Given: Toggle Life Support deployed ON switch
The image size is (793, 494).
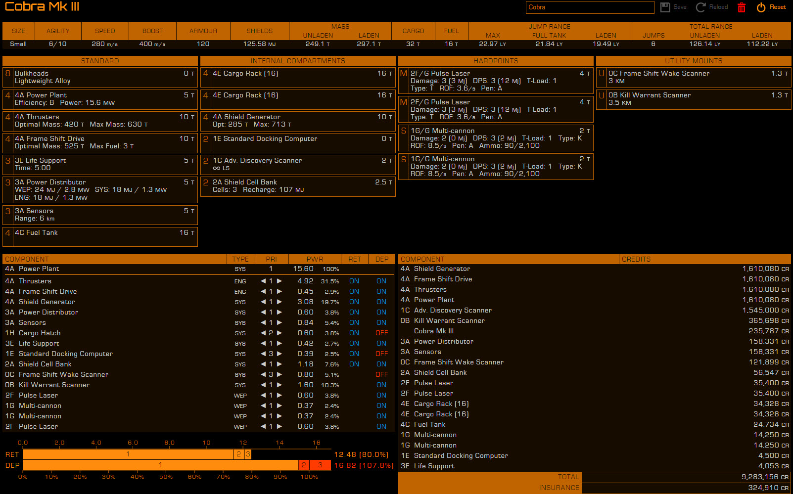Looking at the screenshot, I should point(381,343).
